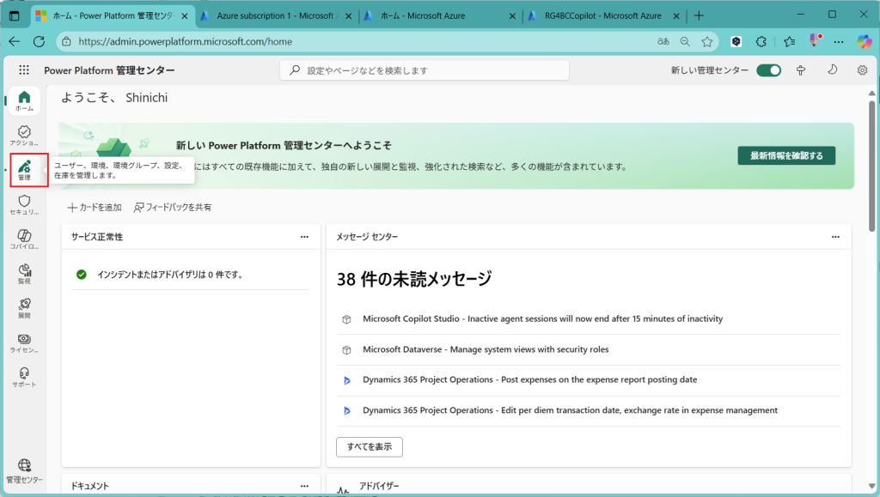This screenshot has width=880, height=497.
Task: Click すべてを表示 button
Action: (x=370, y=446)
